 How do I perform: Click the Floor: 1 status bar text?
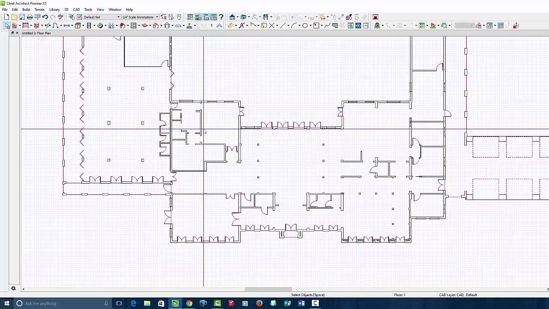399,295
